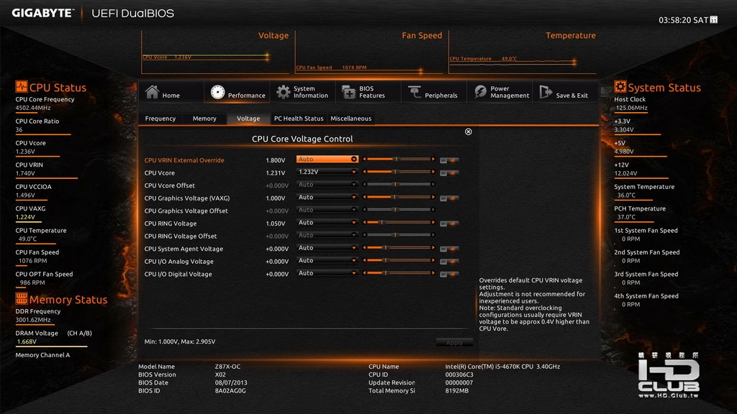The height and width of the screenshot is (414, 737).
Task: Open the Home section via its house icon
Action: (152, 92)
